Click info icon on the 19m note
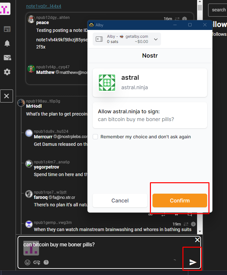The image size is (227, 275). click(193, 224)
